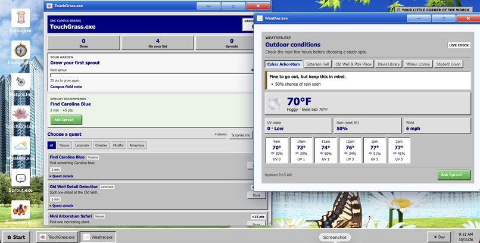Click the Find Carolina Blue quest title
Image resolution: width=480 pixels, height=243 pixels.
click(x=67, y=157)
